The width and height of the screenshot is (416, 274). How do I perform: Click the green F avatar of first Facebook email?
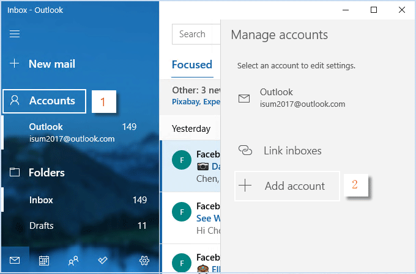tap(182, 160)
